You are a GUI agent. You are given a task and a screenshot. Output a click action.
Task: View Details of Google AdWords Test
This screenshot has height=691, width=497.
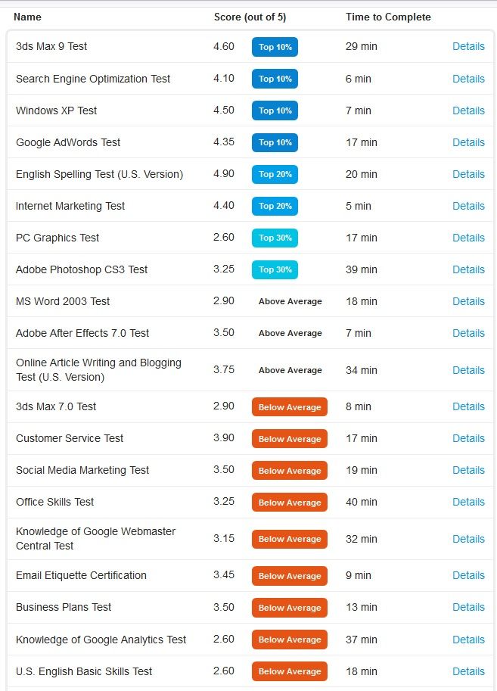[468, 142]
